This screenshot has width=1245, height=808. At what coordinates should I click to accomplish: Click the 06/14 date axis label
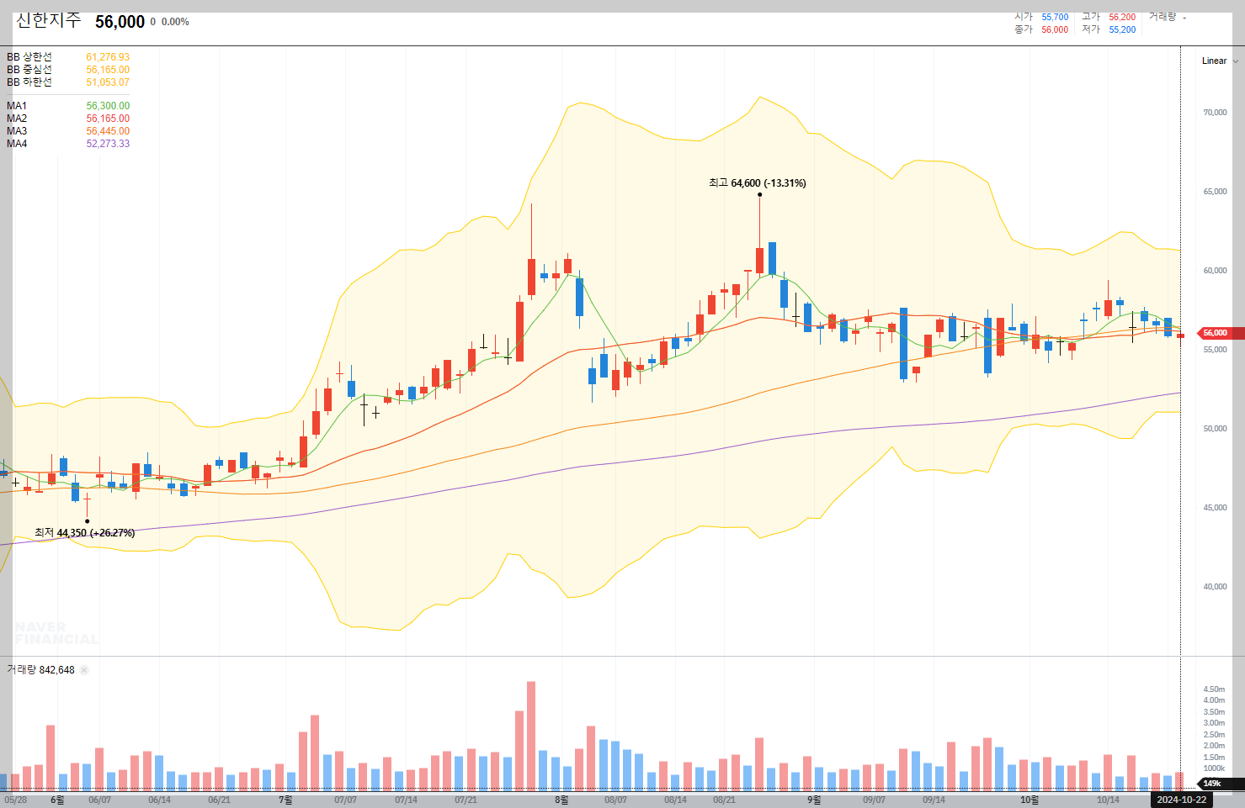tap(159, 800)
